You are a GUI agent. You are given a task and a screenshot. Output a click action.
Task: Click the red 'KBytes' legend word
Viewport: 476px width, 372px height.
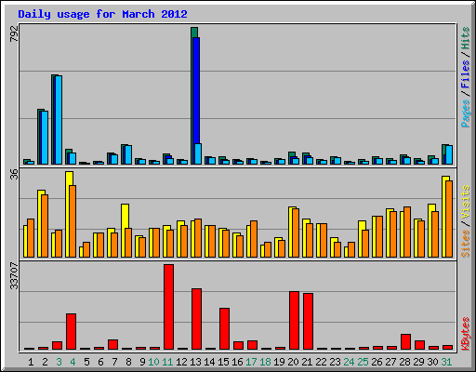click(465, 334)
